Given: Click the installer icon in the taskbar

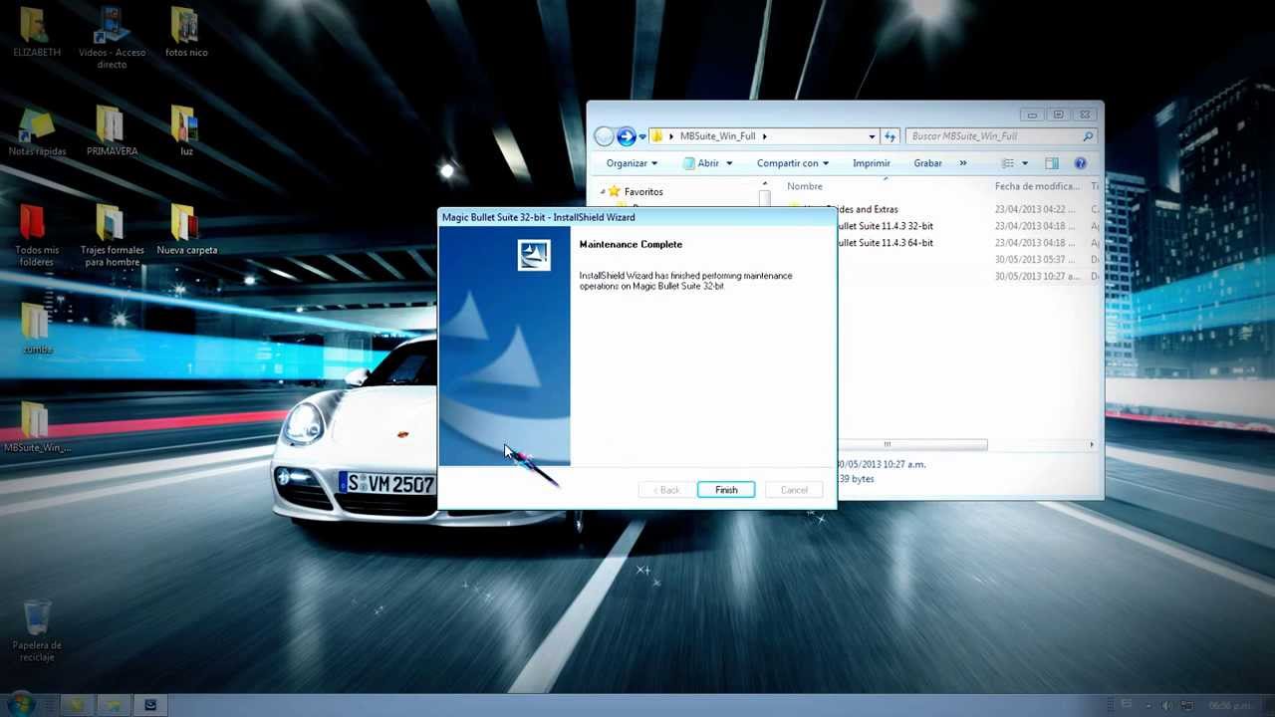Looking at the screenshot, I should point(150,705).
